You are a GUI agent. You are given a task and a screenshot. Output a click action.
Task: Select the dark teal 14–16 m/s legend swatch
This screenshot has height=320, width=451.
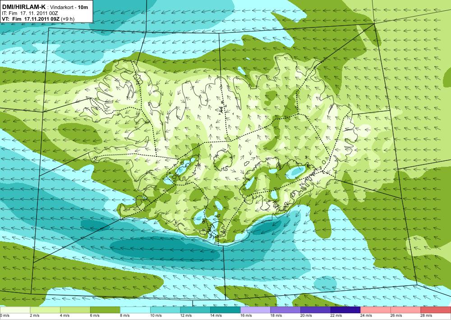[x=225, y=310]
